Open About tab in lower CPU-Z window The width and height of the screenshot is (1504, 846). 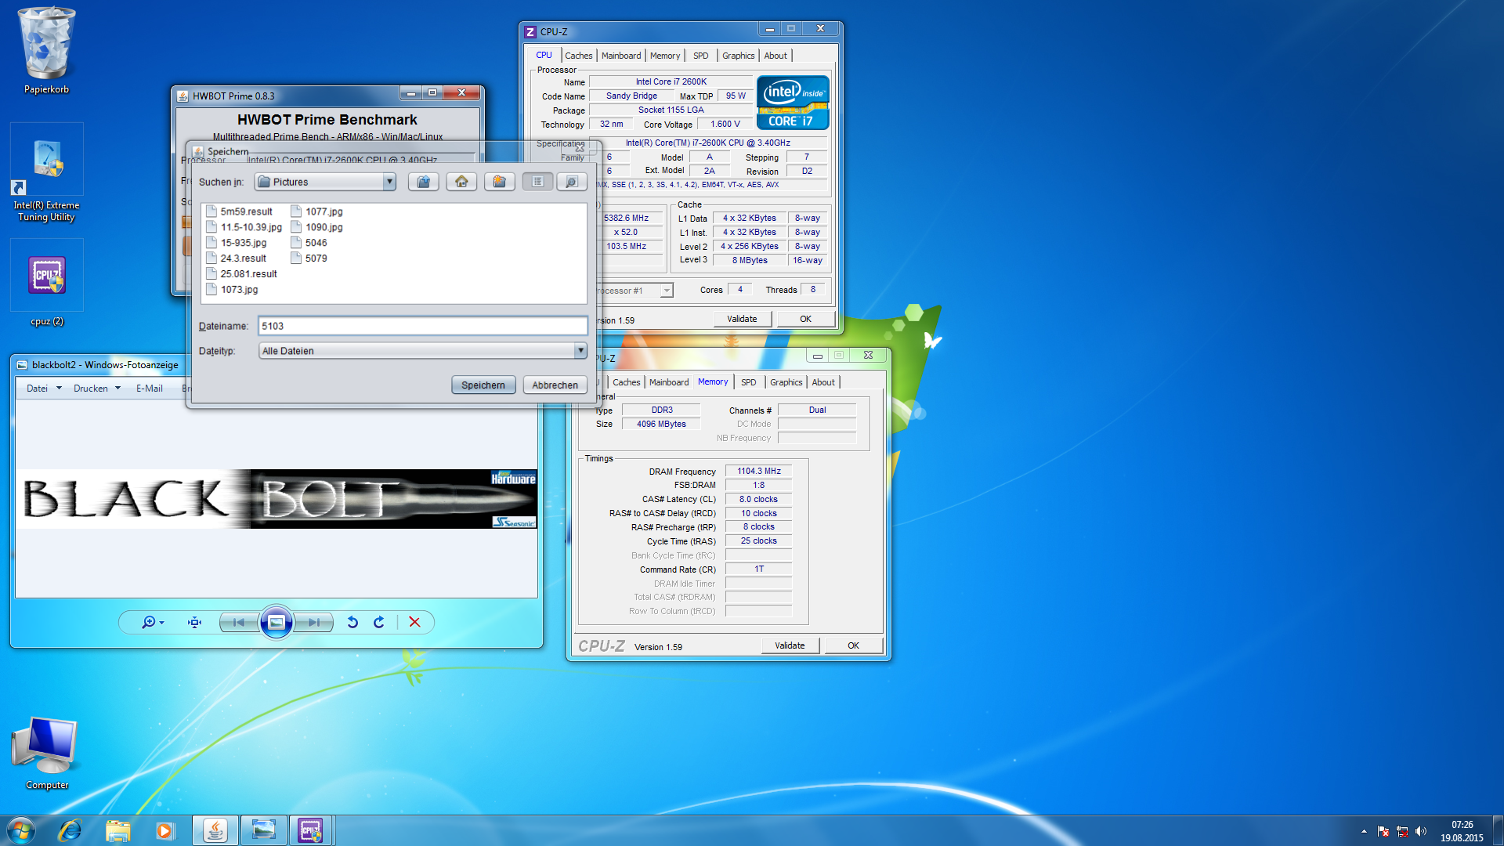823,382
